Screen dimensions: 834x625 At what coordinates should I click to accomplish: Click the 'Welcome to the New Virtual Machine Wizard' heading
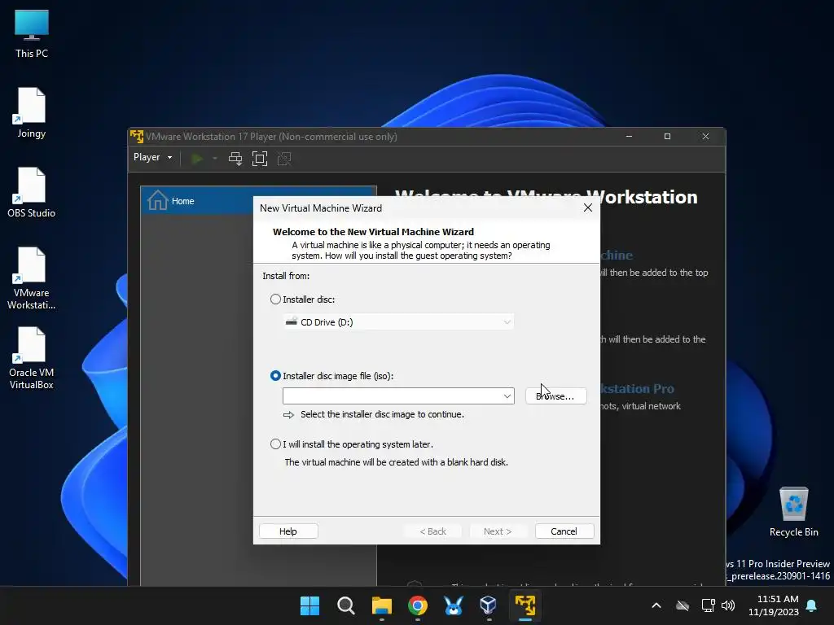(373, 232)
